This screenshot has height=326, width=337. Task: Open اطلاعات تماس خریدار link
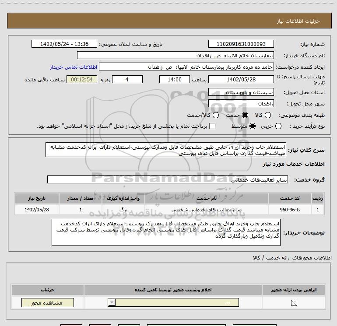point(74,67)
